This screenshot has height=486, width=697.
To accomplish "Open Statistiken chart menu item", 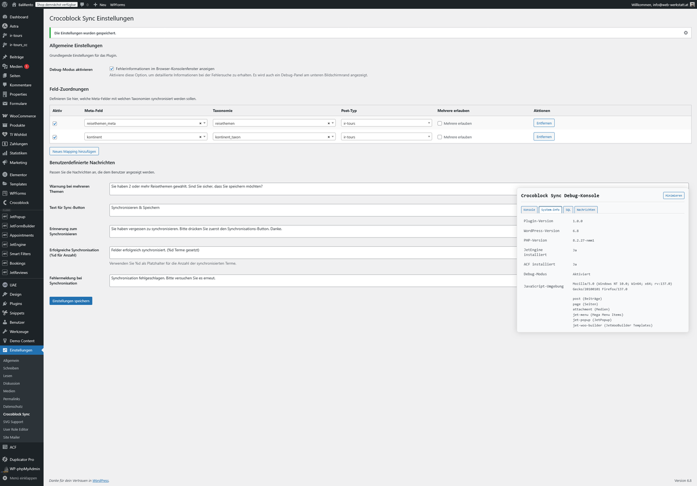I will click(21, 153).
